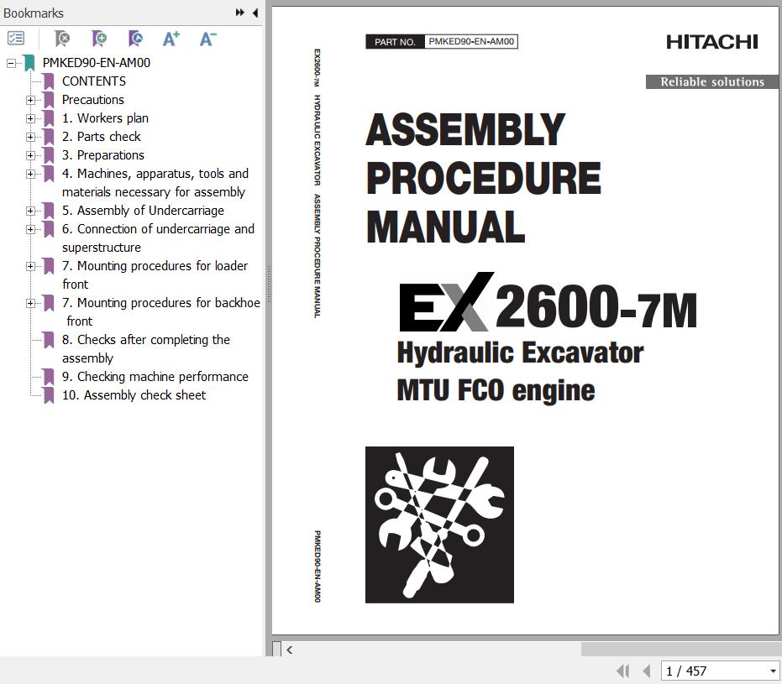Expand 5. Assembly of Undercarriage bookmark
782x684 pixels.
tap(30, 210)
